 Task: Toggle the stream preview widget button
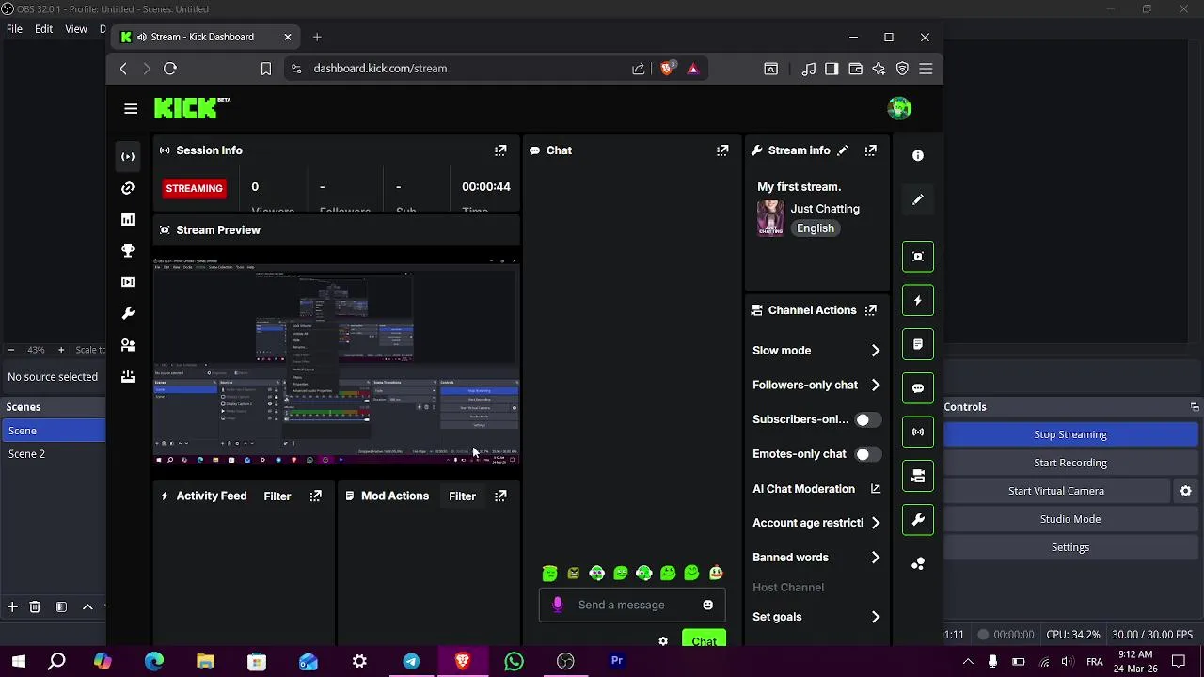tap(918, 257)
